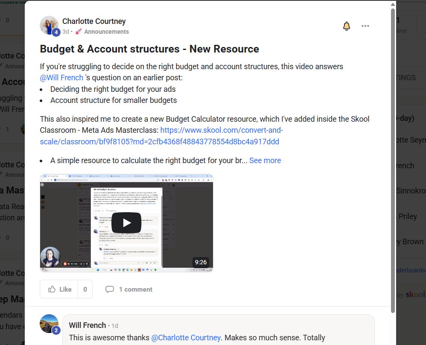Play the 9:26 video

coord(126,223)
